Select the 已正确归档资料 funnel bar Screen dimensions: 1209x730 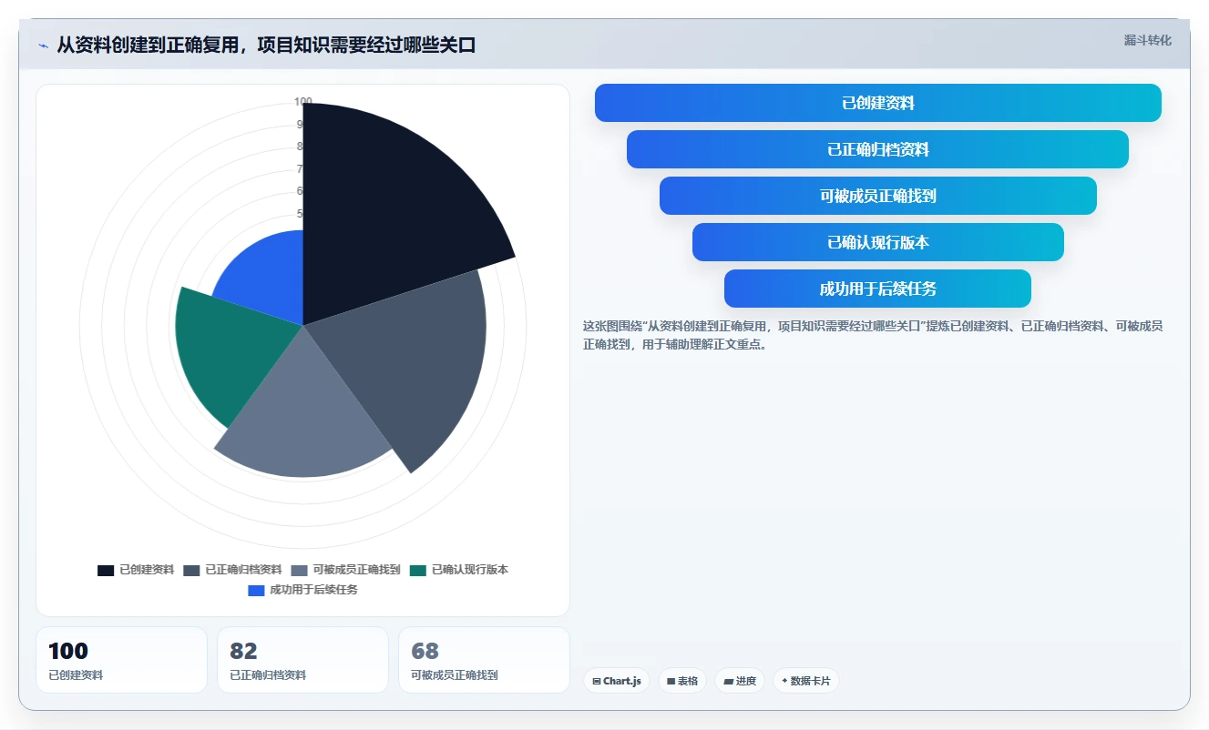click(x=878, y=149)
